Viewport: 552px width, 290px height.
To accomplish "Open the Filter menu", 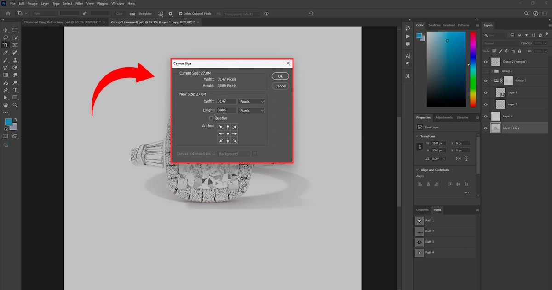I will pos(79,3).
